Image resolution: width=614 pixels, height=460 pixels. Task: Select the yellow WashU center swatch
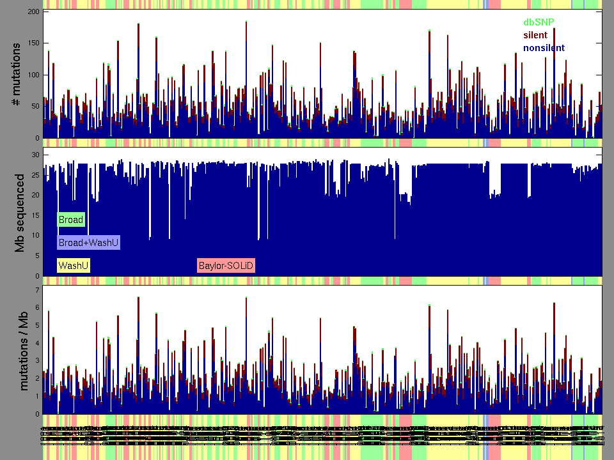pyautogui.click(x=74, y=265)
